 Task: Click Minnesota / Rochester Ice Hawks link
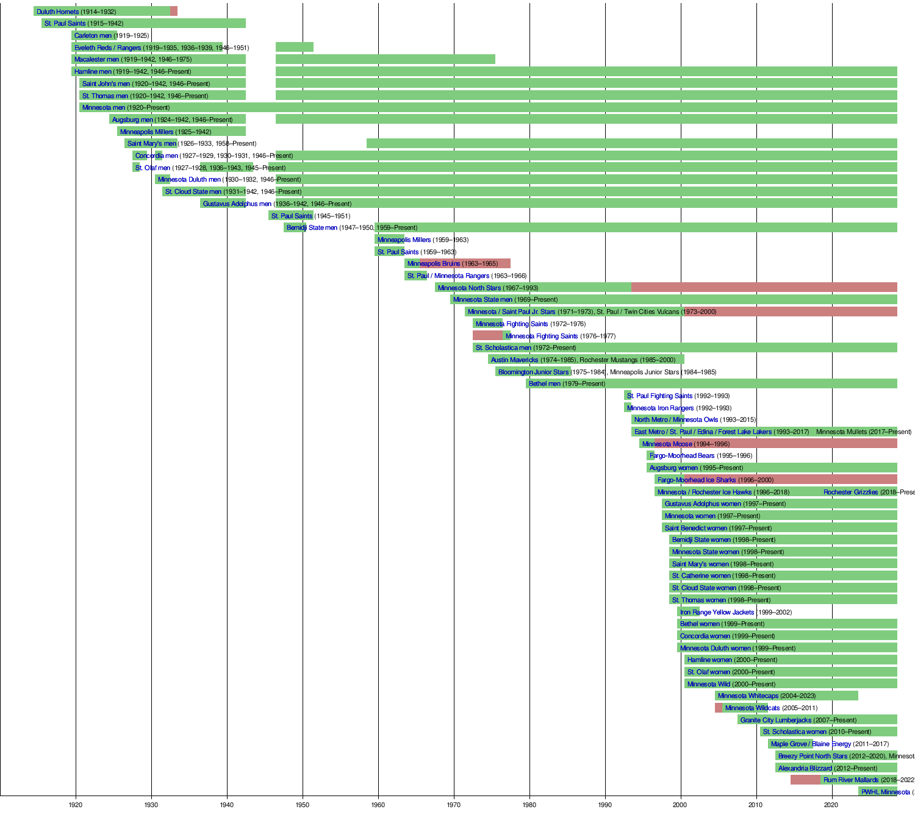pos(705,492)
